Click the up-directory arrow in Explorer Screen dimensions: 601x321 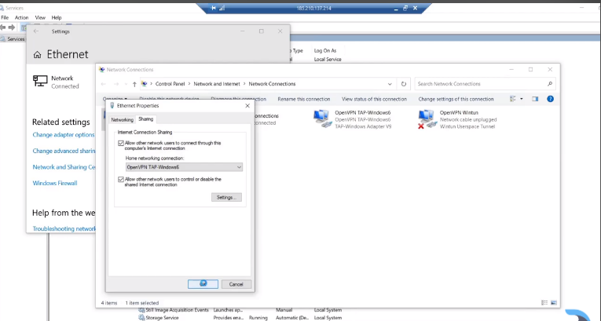tap(134, 84)
